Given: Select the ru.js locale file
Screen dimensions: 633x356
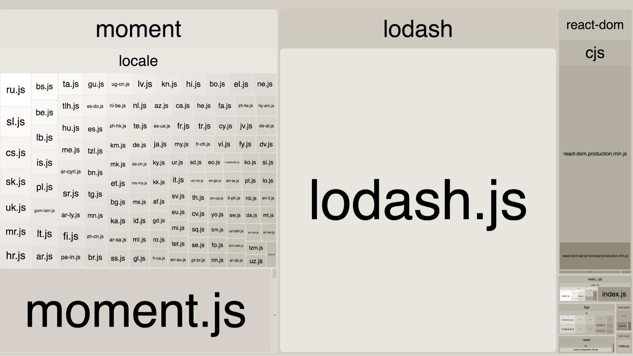Looking at the screenshot, I should click(15, 89).
